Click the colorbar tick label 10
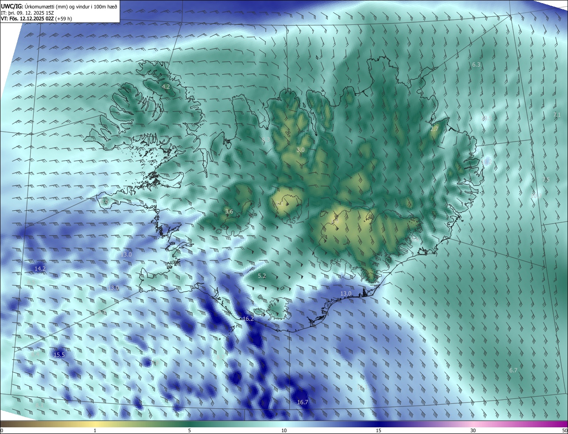Image resolution: width=568 pixels, height=434 pixels. coord(284,430)
